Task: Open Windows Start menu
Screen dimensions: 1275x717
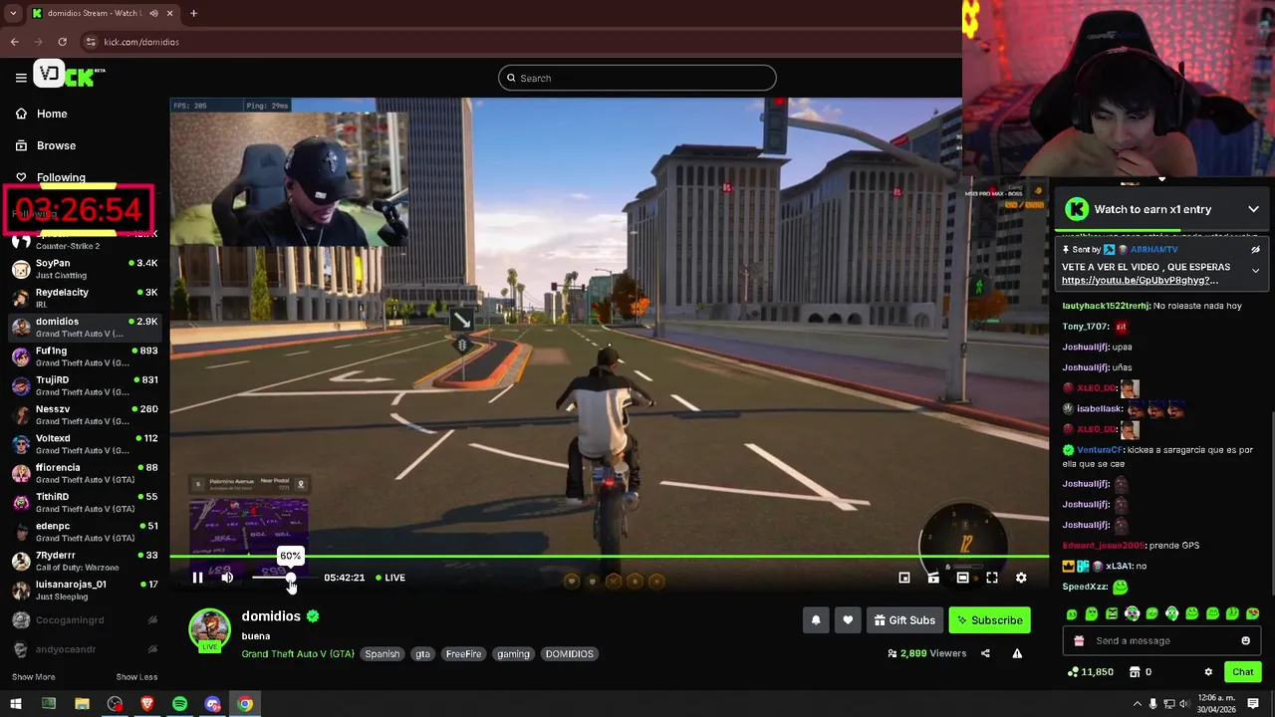Action: click(16, 704)
